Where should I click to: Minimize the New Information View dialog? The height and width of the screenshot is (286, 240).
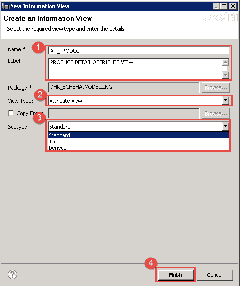tap(216, 6)
